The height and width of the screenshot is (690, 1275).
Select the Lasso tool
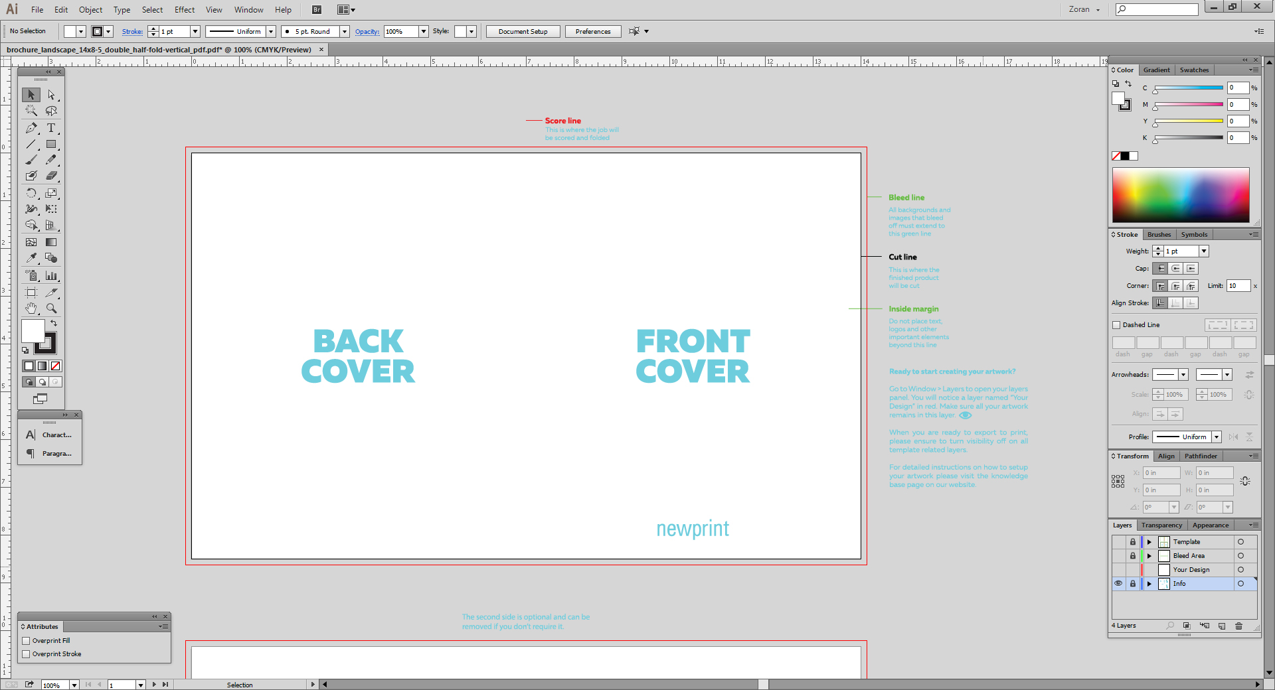51,111
